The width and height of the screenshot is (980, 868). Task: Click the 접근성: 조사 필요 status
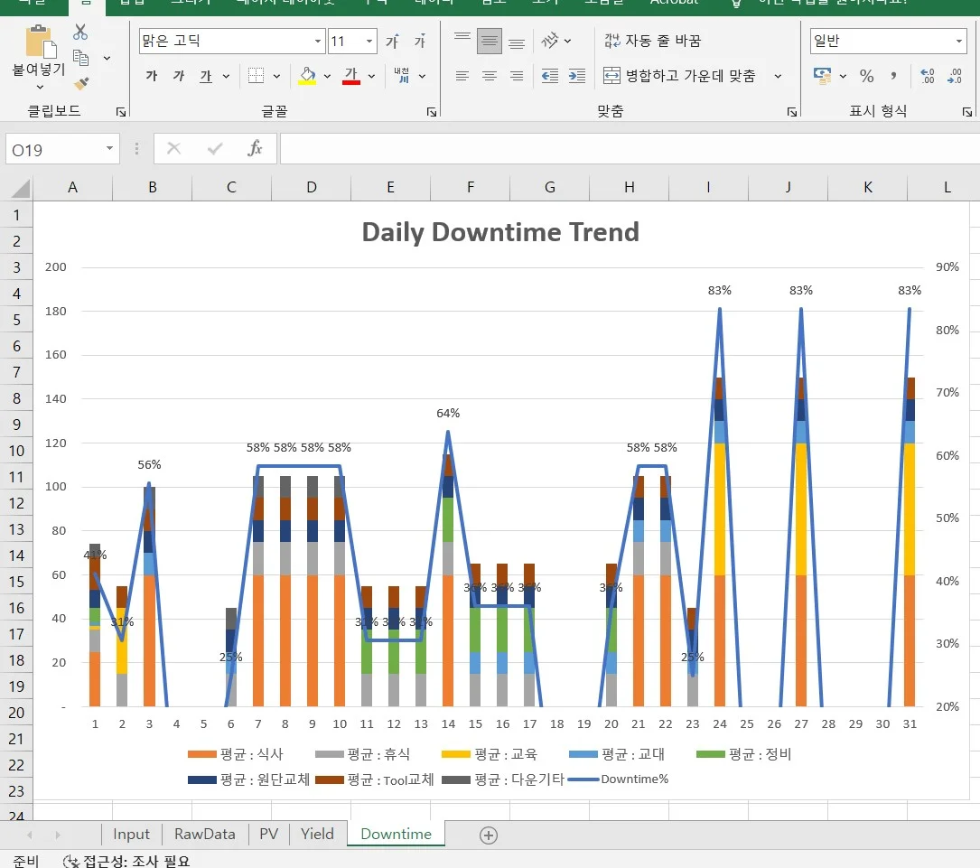click(126, 861)
